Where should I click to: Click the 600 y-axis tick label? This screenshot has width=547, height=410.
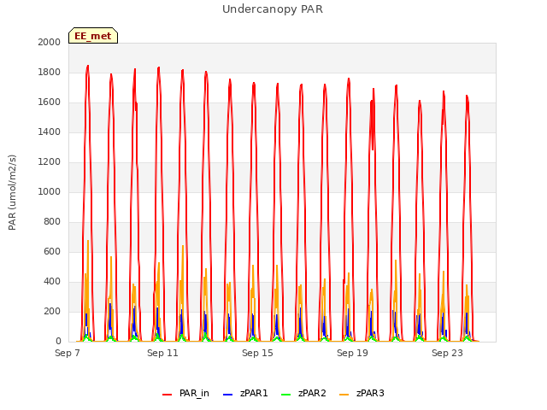pyautogui.click(x=52, y=251)
